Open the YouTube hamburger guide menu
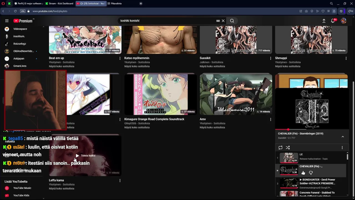Screen dimensions: 355x200 coord(7,21)
